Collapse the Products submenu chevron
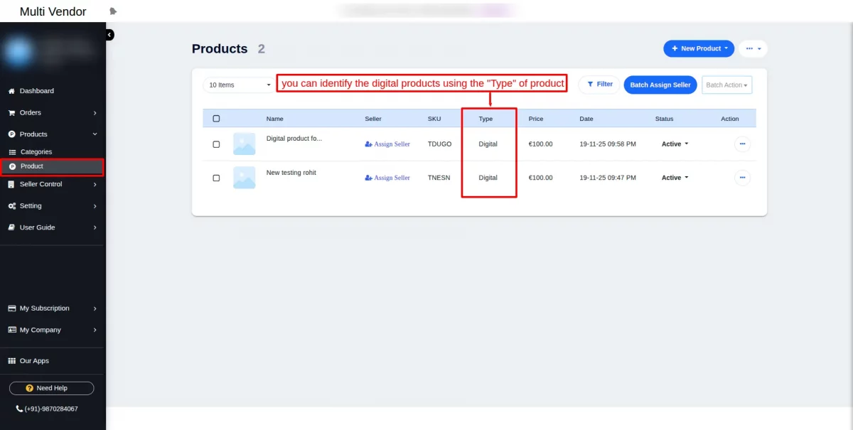Screen dimensions: 853x430 coord(95,134)
